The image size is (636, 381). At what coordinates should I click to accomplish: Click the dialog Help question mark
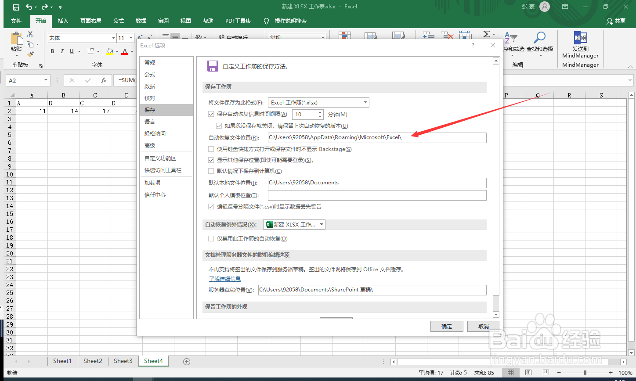[x=473, y=45]
